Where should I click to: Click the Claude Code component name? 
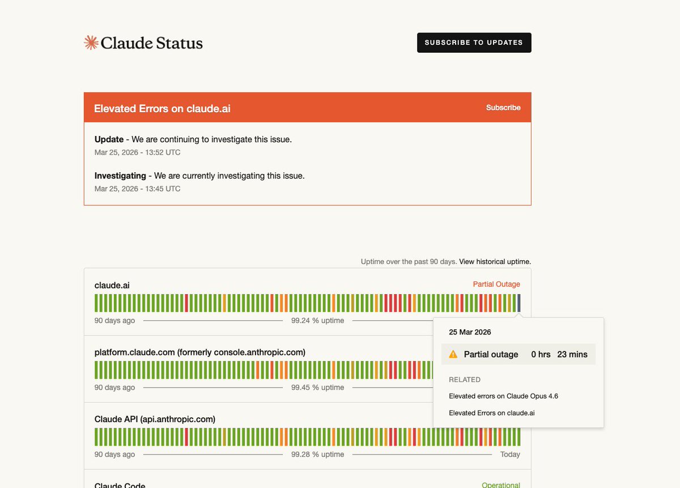point(120,485)
